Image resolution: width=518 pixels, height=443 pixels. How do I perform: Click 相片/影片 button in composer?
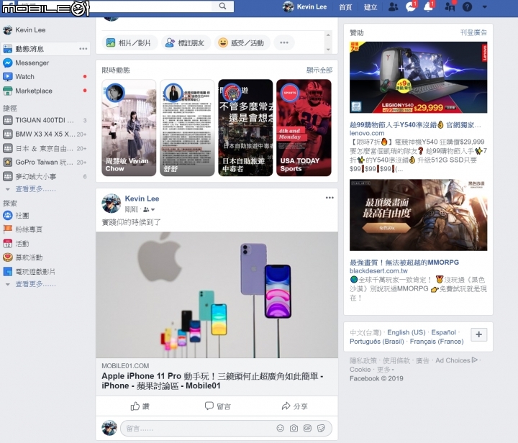click(128, 42)
